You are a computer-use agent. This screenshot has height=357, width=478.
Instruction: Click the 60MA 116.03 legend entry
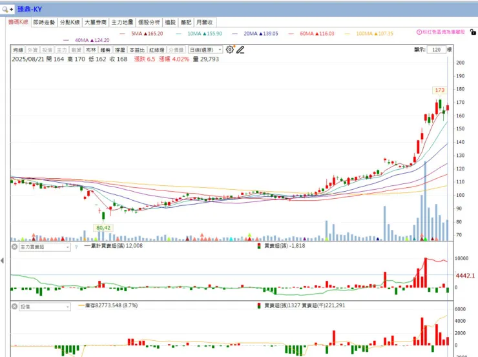tap(311, 34)
